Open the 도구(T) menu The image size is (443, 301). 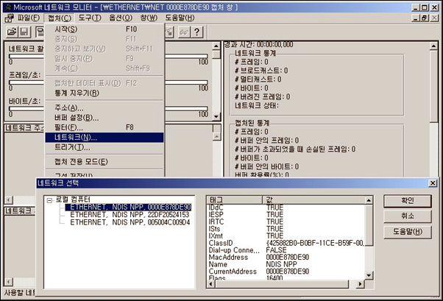pos(90,18)
